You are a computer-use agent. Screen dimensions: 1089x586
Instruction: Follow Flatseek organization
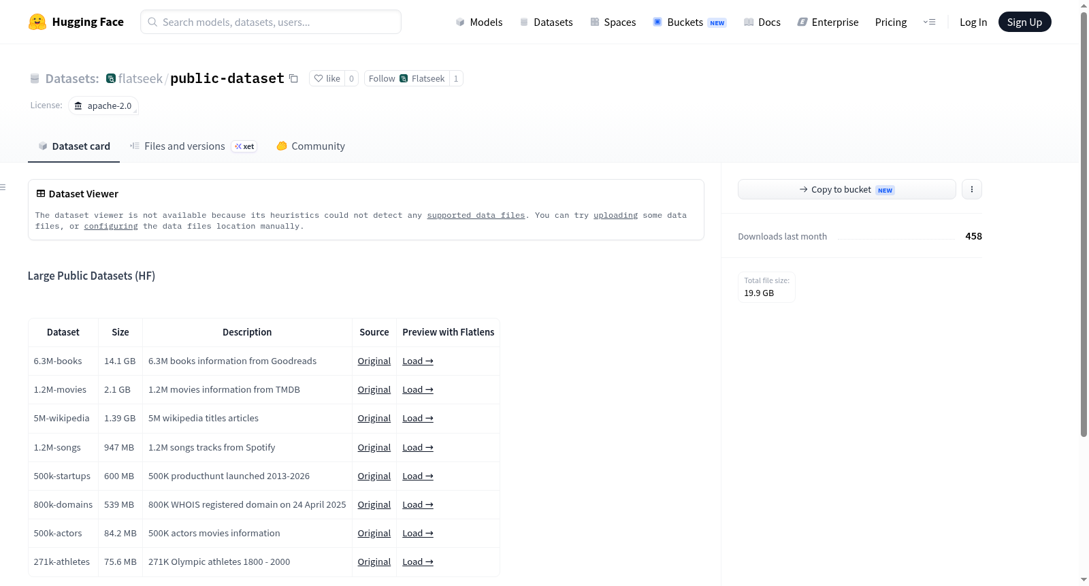coord(407,78)
